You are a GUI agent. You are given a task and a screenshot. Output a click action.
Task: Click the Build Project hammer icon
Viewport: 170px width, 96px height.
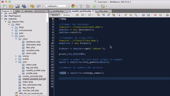tap(81, 6)
